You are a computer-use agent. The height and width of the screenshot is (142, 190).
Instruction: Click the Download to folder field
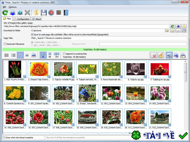click(98, 31)
